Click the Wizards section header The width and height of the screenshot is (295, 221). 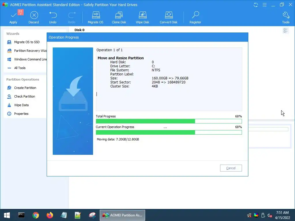click(13, 34)
